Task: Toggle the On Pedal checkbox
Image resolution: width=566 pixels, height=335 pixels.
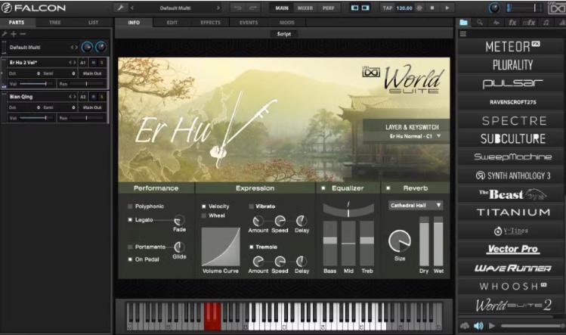Action: pos(130,259)
